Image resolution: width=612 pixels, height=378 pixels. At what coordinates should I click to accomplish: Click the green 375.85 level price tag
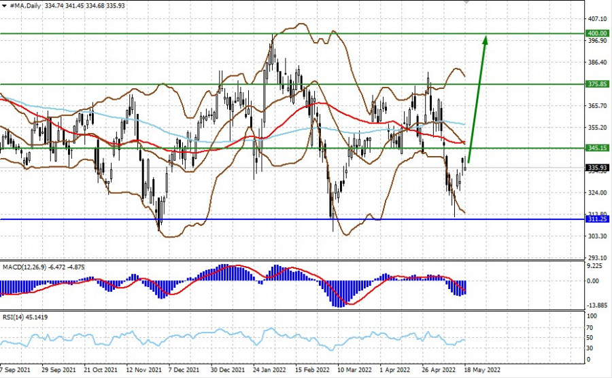598,85
